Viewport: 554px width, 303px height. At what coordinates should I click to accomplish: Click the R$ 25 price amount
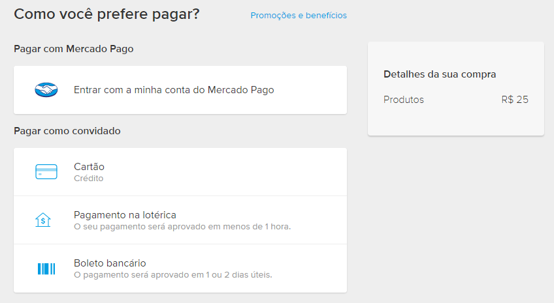515,100
